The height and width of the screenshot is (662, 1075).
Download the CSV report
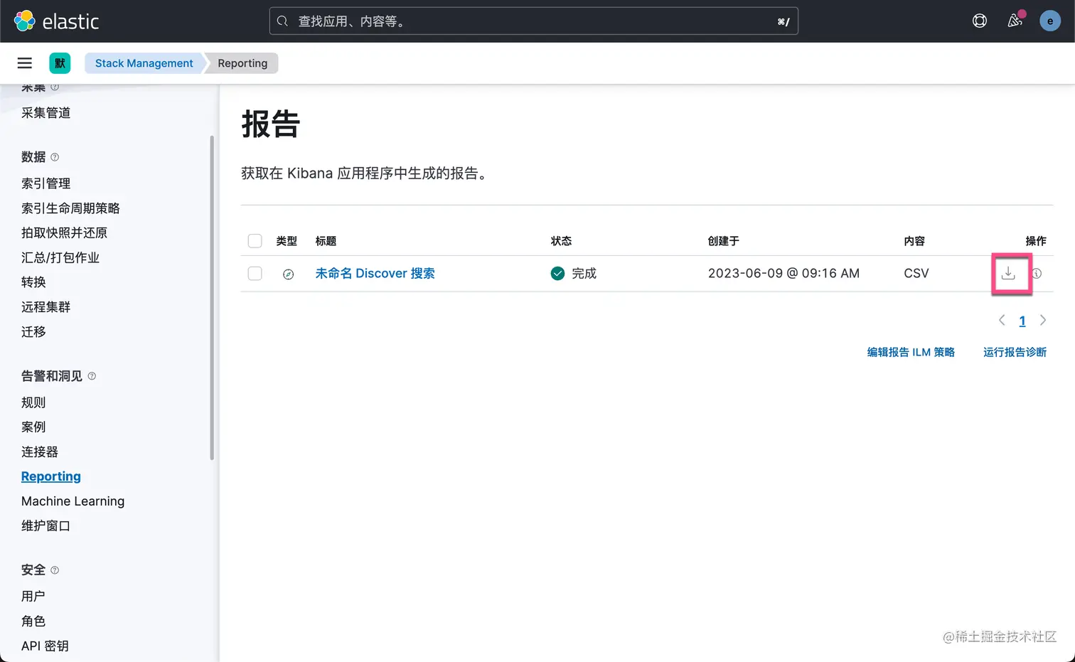click(x=1008, y=273)
